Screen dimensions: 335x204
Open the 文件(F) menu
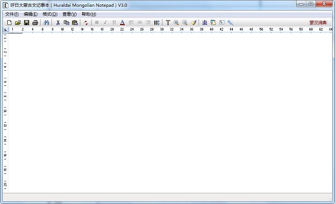[12, 14]
